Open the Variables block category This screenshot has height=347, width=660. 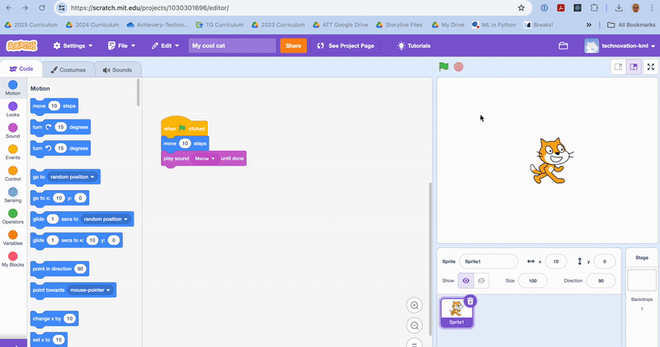point(12,238)
